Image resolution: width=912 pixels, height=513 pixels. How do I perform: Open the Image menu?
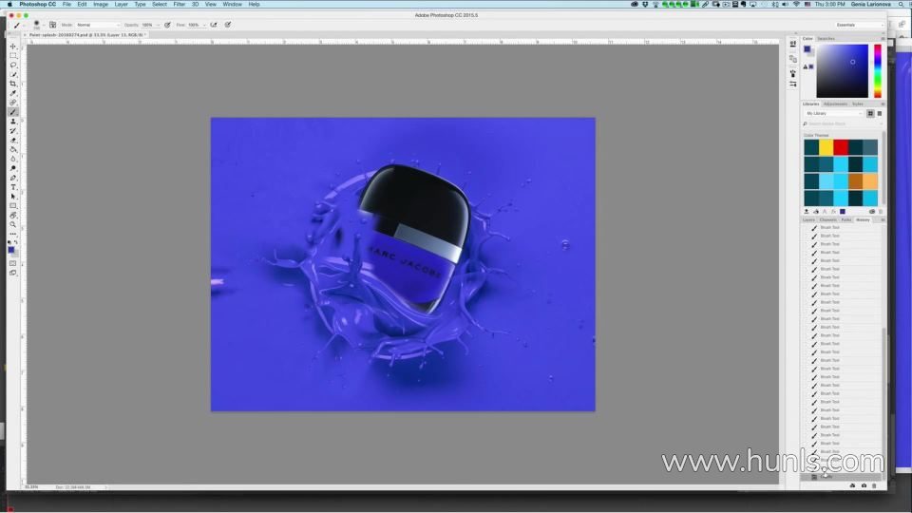point(101,4)
